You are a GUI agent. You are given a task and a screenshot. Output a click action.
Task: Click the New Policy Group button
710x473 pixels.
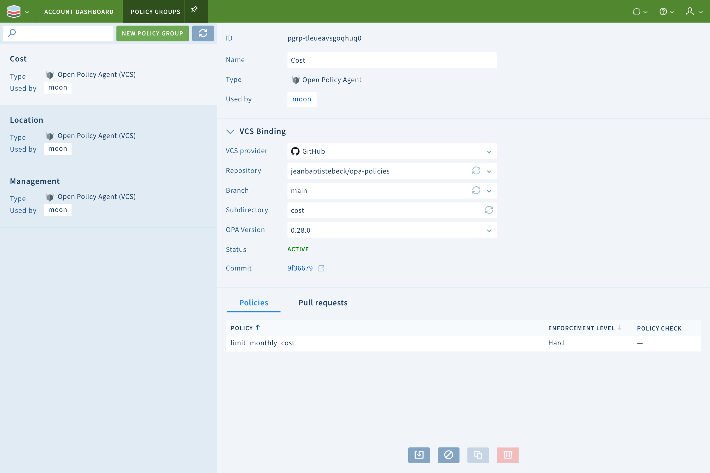(152, 33)
